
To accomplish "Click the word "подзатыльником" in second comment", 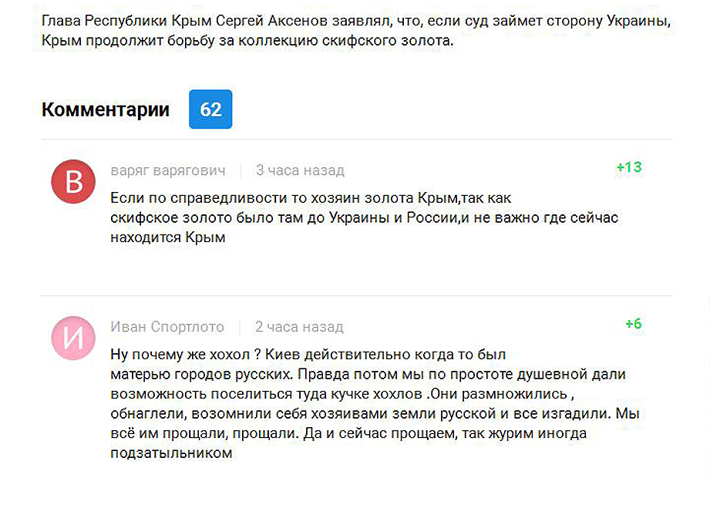I will [x=171, y=453].
